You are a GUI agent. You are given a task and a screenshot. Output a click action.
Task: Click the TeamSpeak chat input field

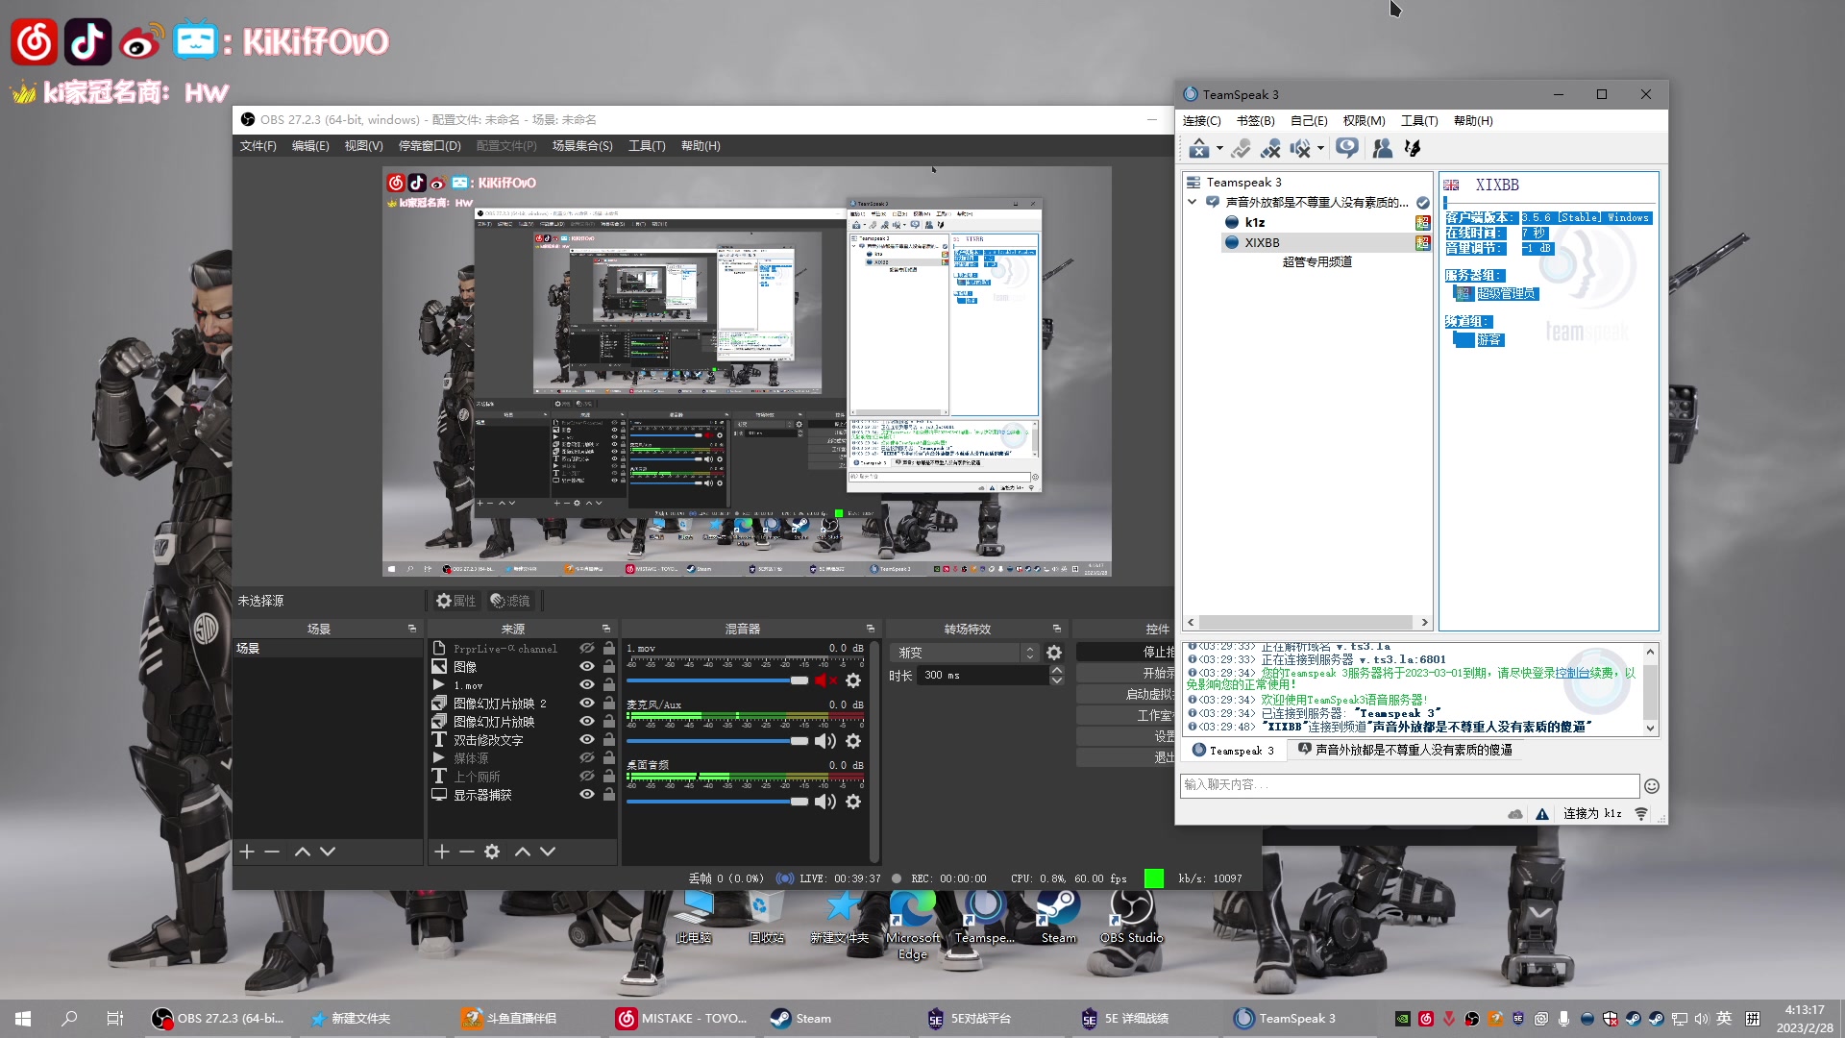coord(1409,785)
